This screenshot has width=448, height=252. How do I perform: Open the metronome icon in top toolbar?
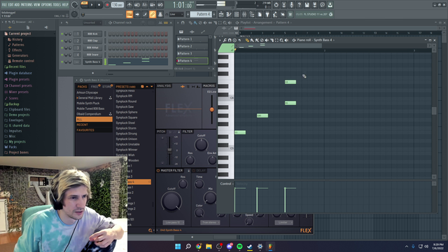pyautogui.click(x=129, y=5)
